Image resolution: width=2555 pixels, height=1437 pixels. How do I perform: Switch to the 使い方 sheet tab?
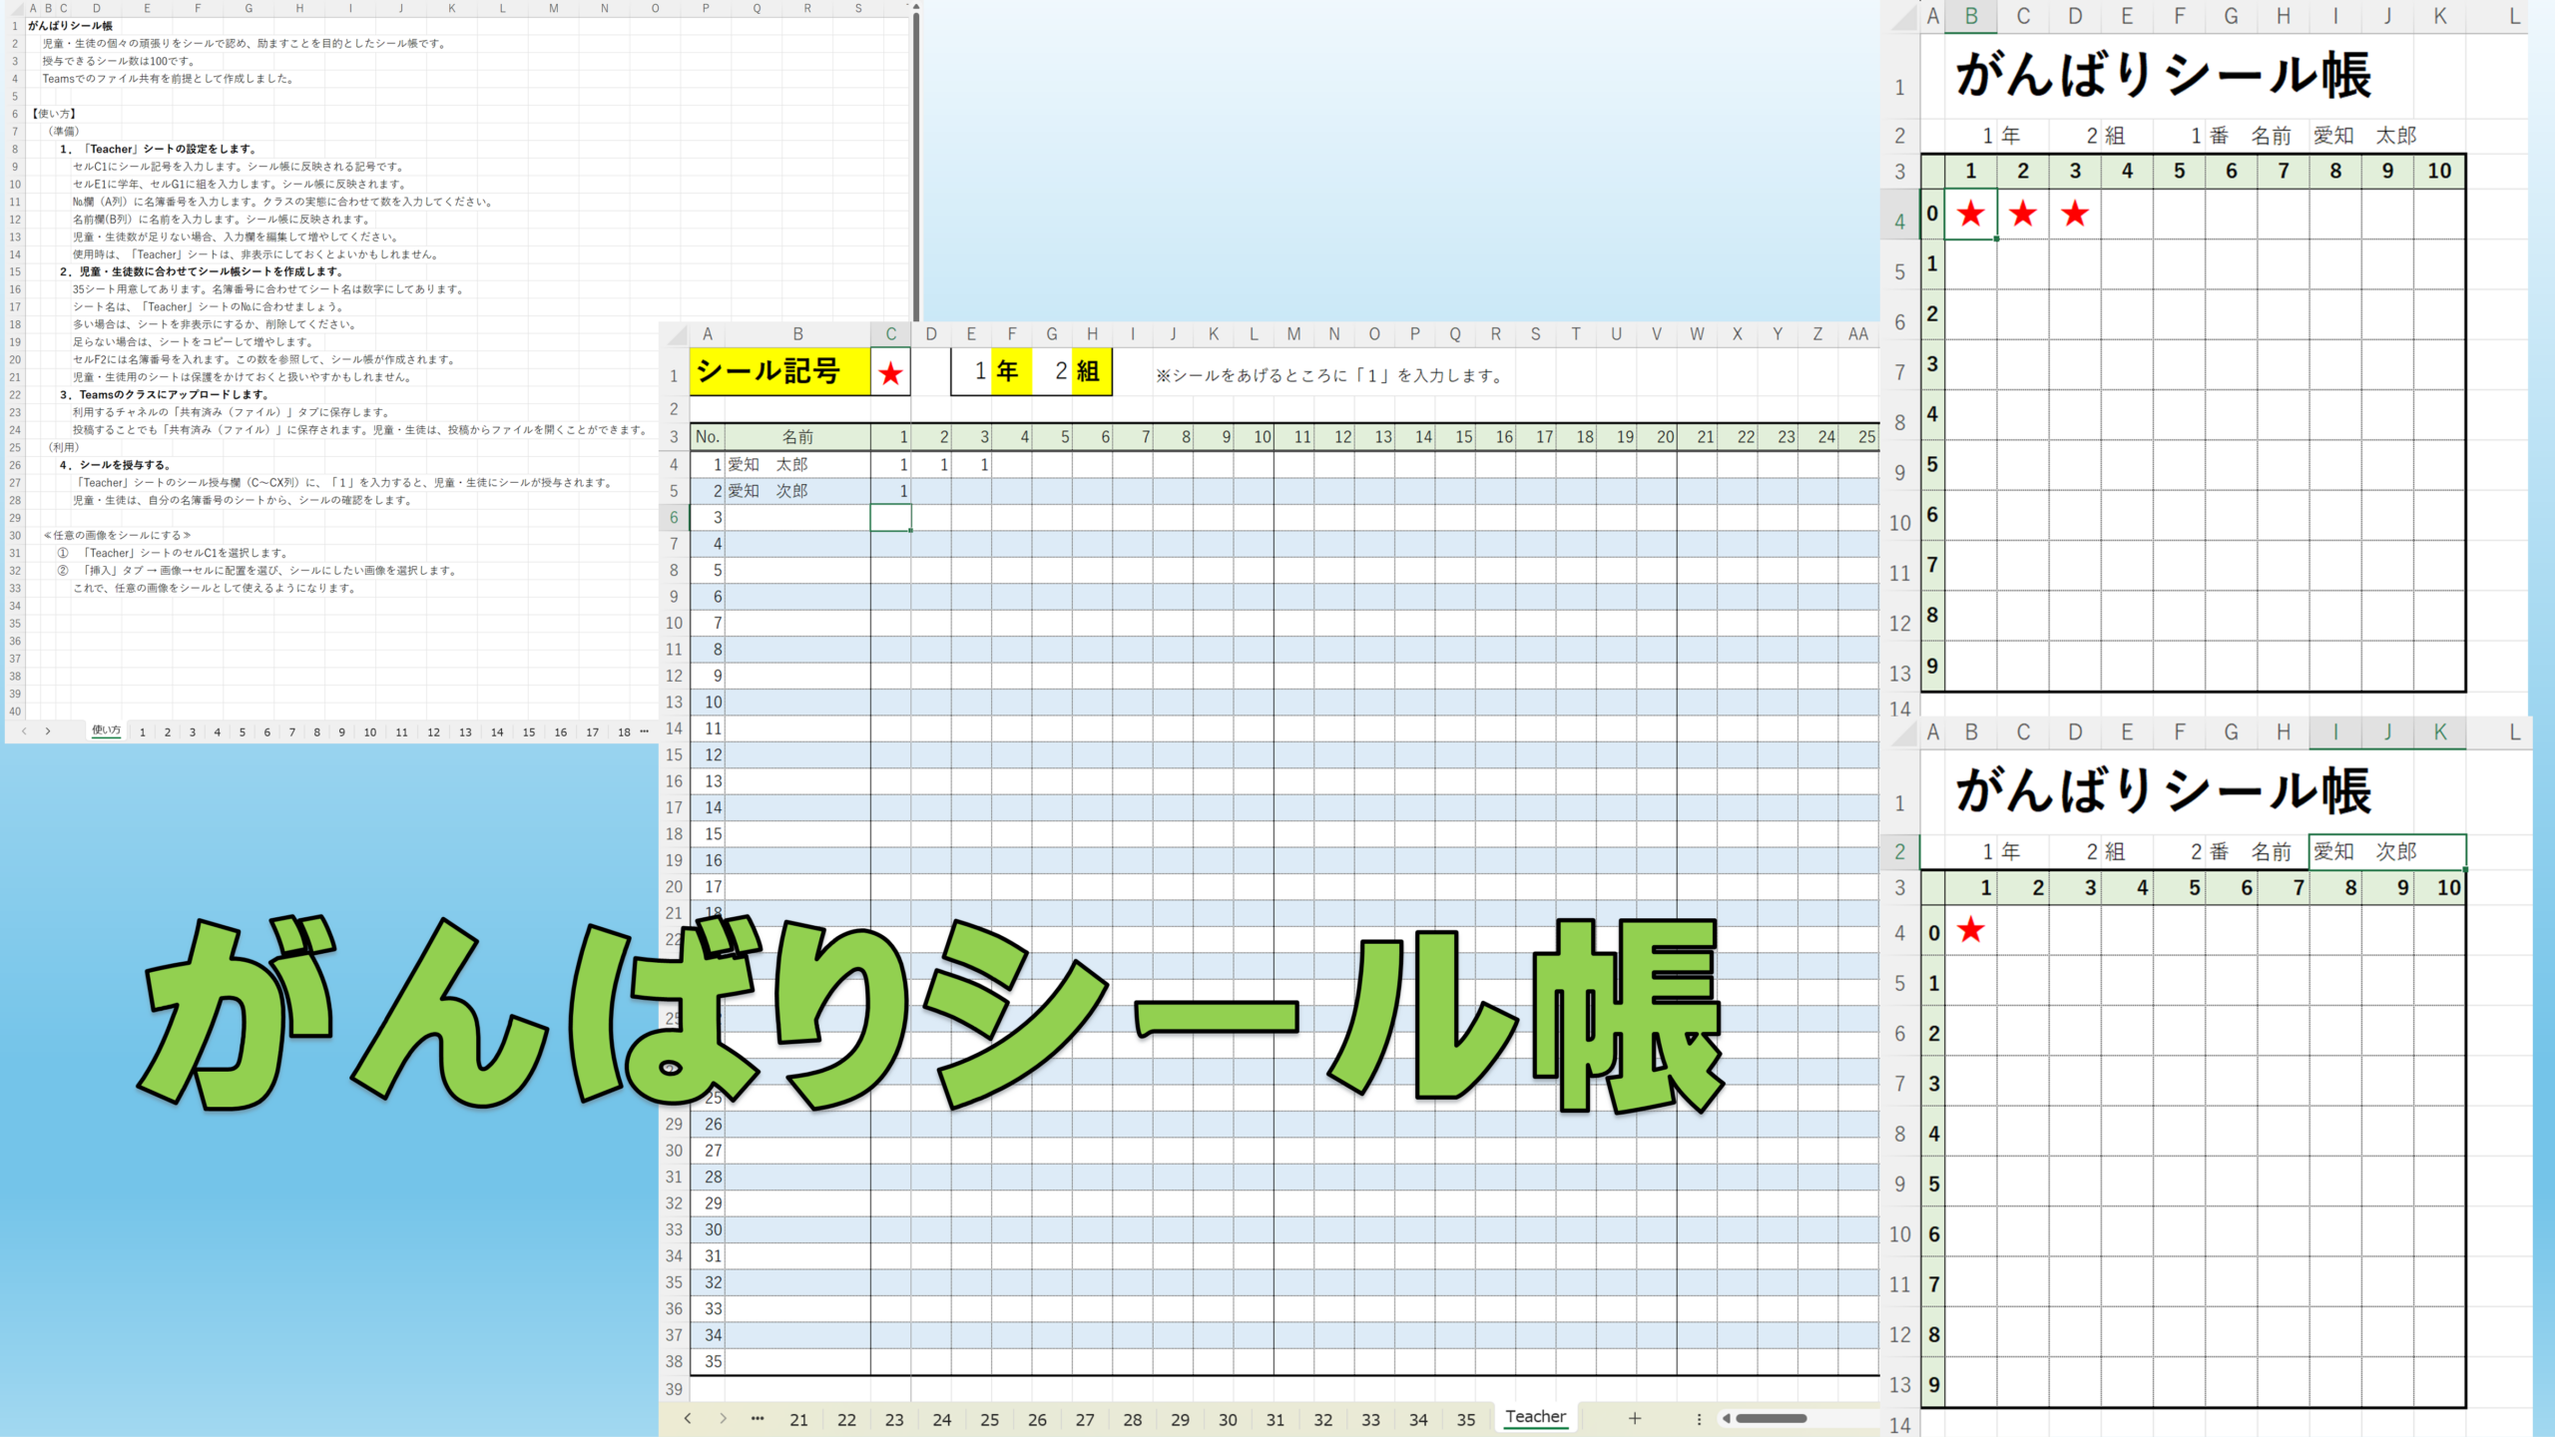point(106,730)
